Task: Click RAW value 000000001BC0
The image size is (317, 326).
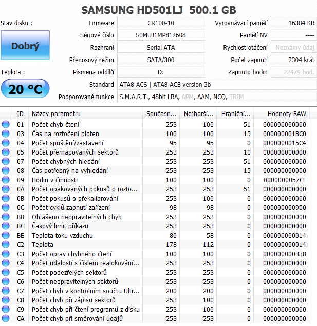Action: [285, 133]
